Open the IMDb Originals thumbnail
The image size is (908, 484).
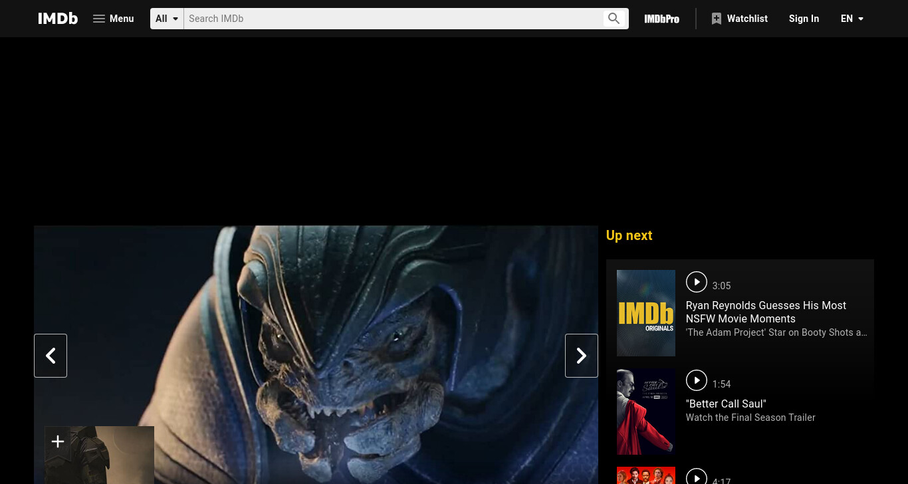pos(646,313)
